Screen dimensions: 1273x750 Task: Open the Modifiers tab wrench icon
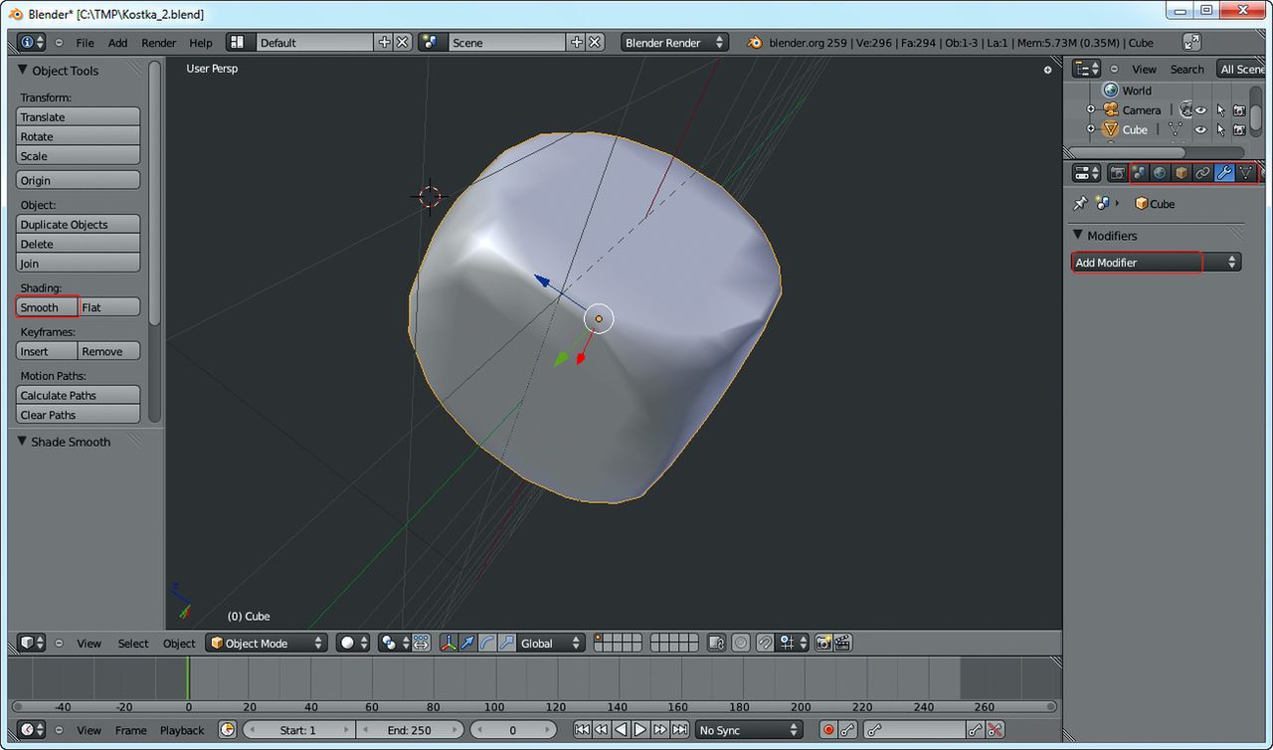click(1224, 173)
